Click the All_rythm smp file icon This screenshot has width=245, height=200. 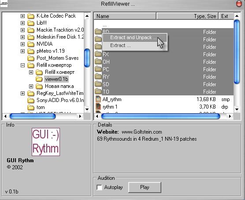(98, 99)
